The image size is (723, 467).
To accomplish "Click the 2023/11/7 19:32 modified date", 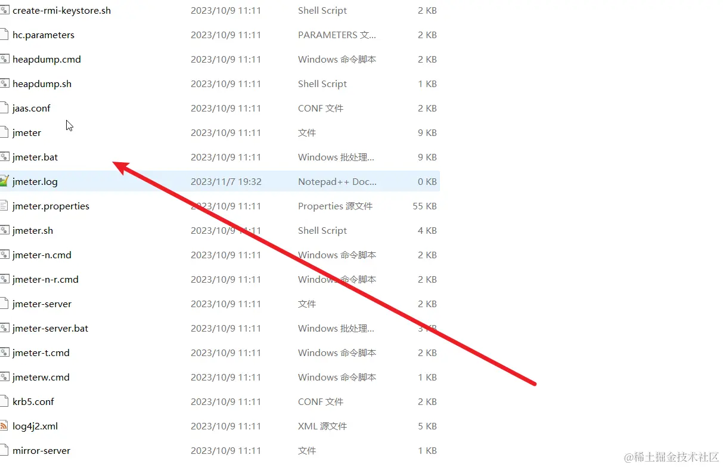I will 226,182.
